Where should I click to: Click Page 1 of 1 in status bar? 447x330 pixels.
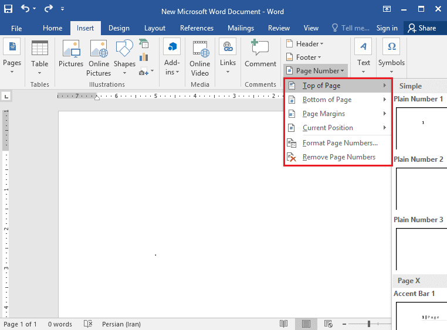click(x=20, y=324)
